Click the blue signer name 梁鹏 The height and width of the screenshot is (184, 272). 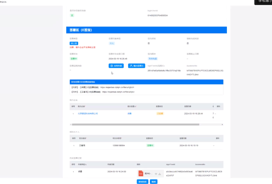pos(129,114)
